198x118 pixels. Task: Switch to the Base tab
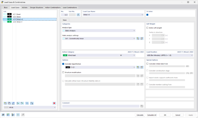pyautogui.click(x=6, y=8)
